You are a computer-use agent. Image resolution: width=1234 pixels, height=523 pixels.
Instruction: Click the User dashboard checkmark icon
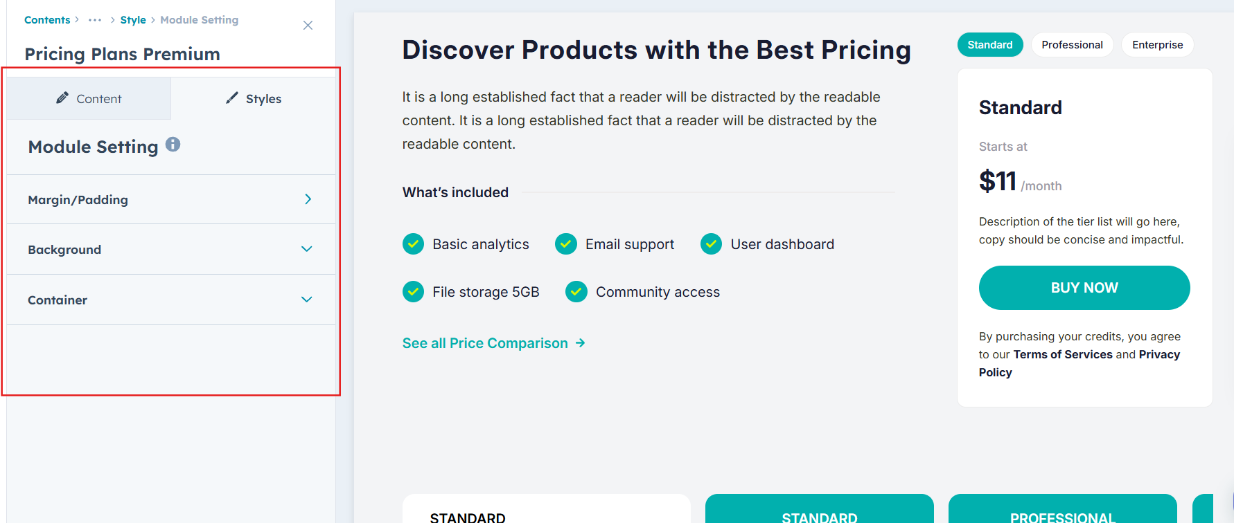coord(711,244)
